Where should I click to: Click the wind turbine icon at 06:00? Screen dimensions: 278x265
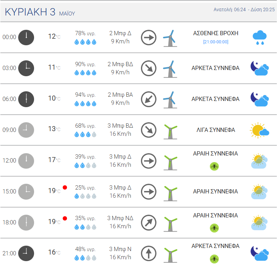point(169,99)
